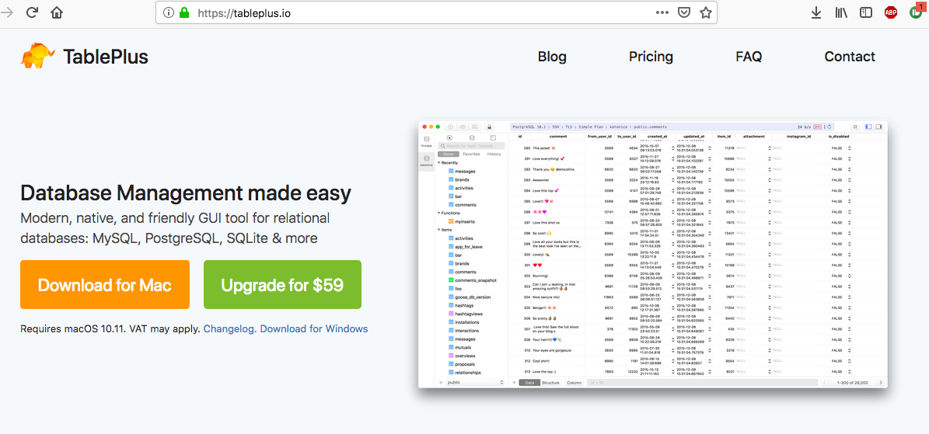
Task: Open the Library bookshelf icon
Action: point(841,12)
